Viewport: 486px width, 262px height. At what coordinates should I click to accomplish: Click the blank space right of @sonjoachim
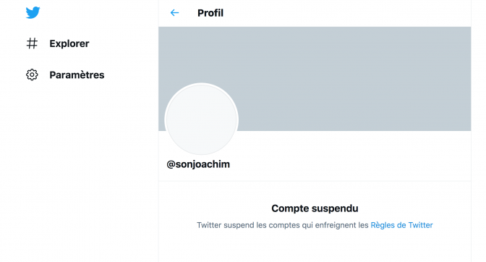[x=350, y=164]
